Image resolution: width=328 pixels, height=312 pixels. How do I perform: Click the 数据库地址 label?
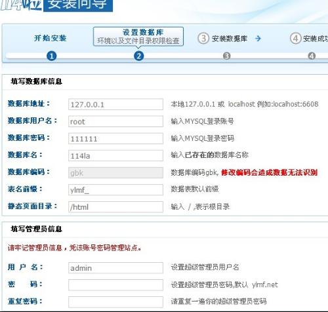pyautogui.click(x=29, y=104)
